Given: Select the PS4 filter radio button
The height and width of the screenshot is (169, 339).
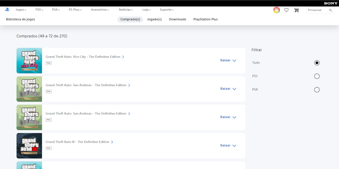Looking at the screenshot, I should 317,90.
